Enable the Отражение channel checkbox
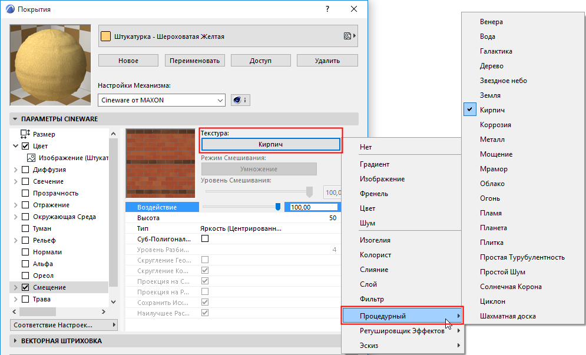The width and height of the screenshot is (586, 355). coord(25,205)
